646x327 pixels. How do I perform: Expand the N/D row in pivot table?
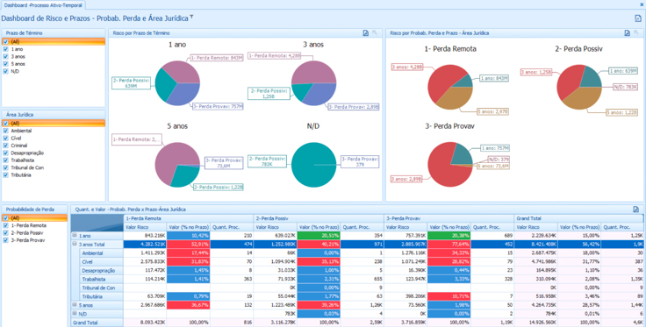[75, 314]
